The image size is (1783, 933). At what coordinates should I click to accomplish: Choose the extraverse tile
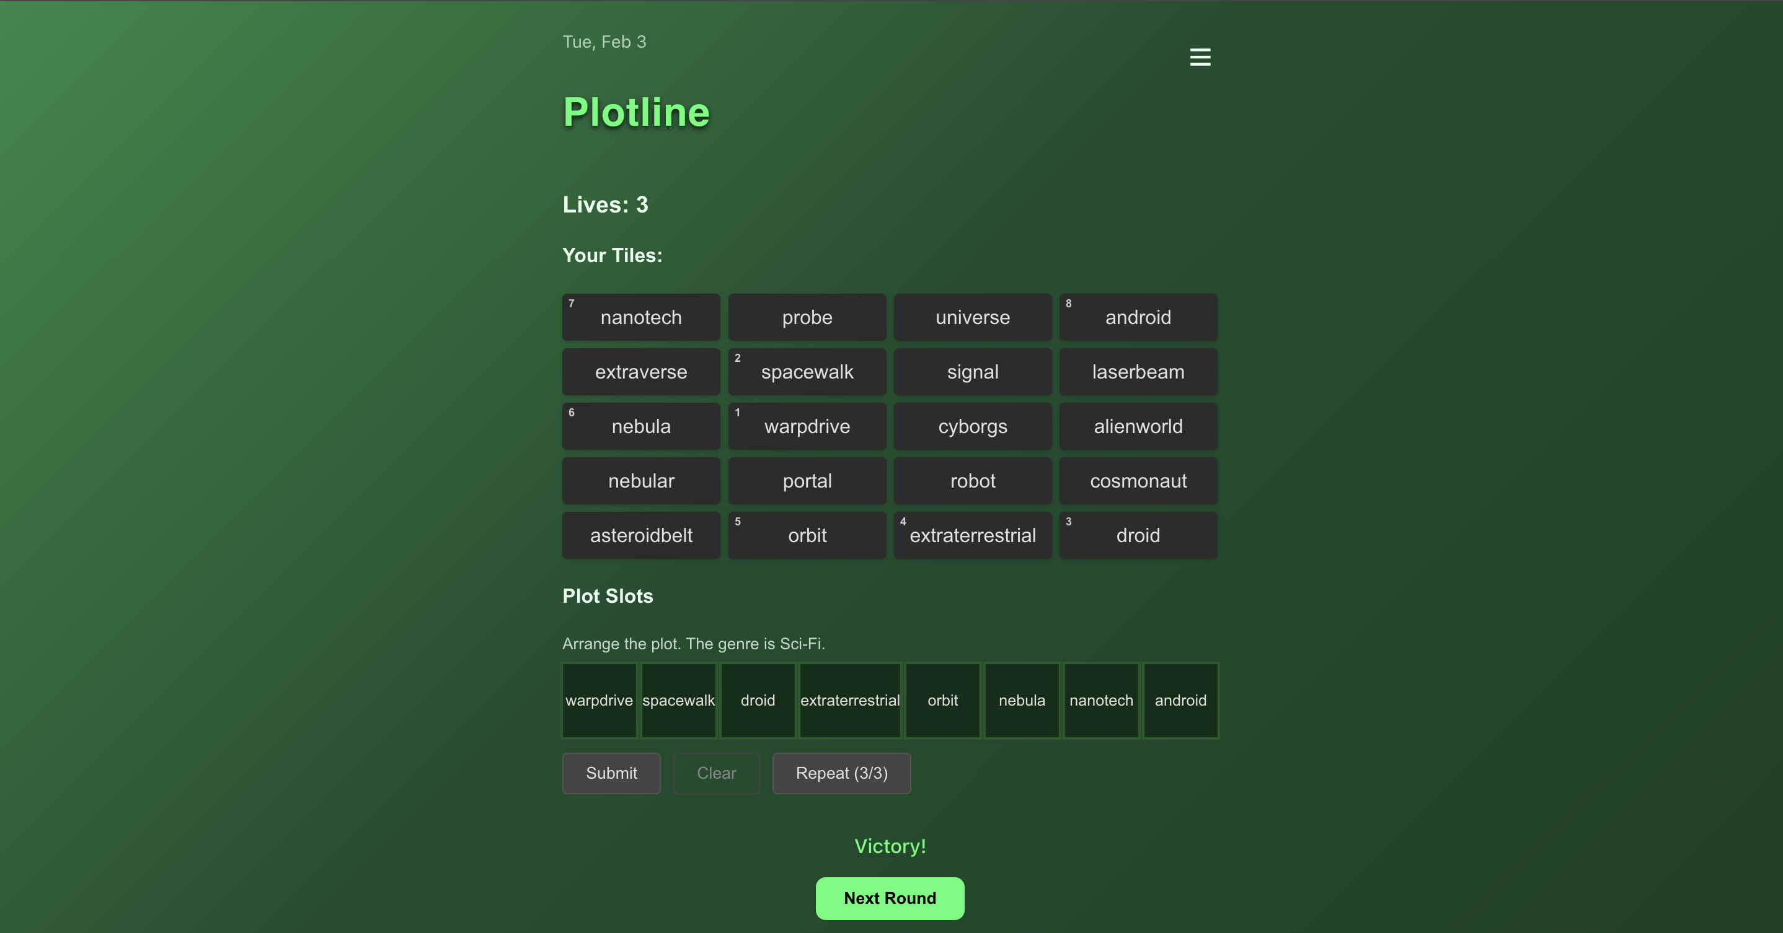[641, 371]
